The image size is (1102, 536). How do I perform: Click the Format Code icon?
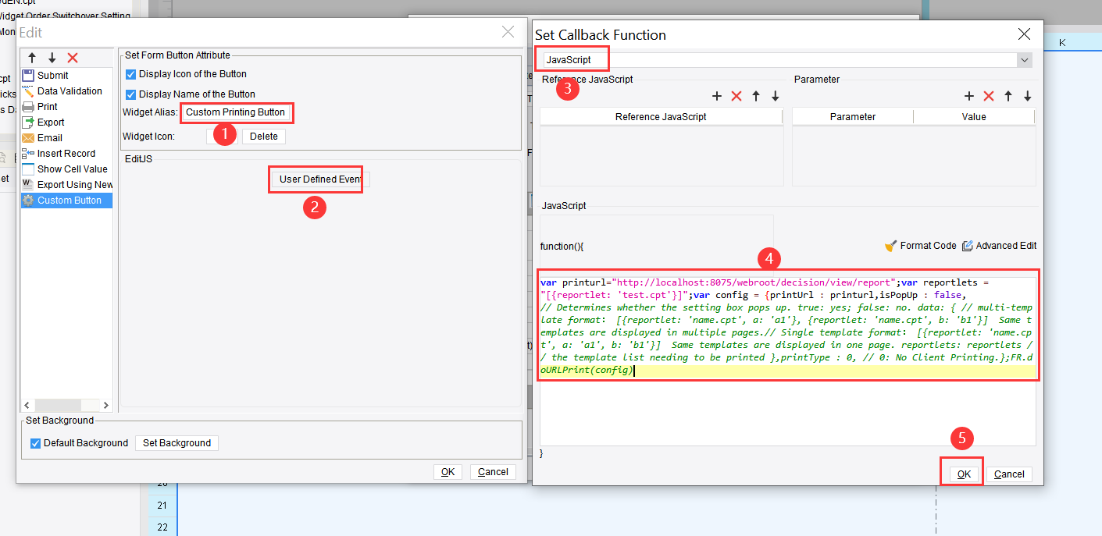coord(890,245)
